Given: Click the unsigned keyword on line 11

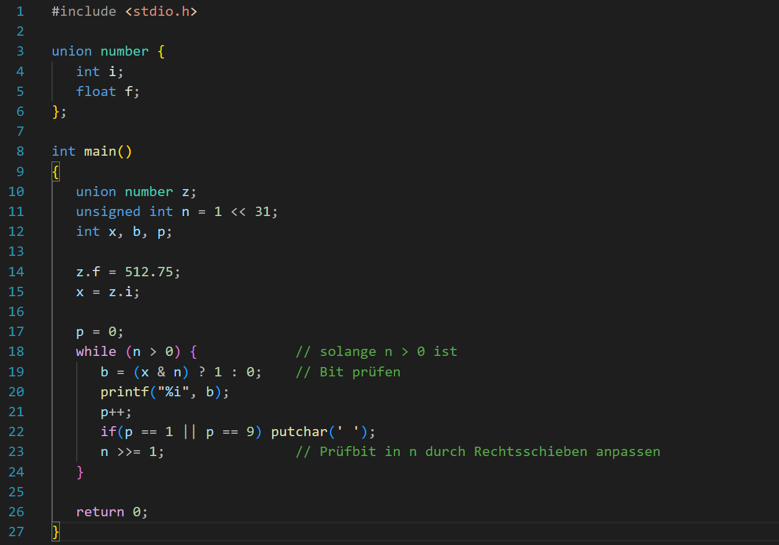Looking at the screenshot, I should [x=108, y=211].
